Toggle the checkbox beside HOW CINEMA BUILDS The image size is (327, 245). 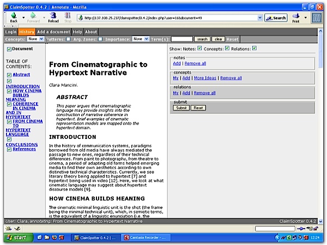point(9,91)
